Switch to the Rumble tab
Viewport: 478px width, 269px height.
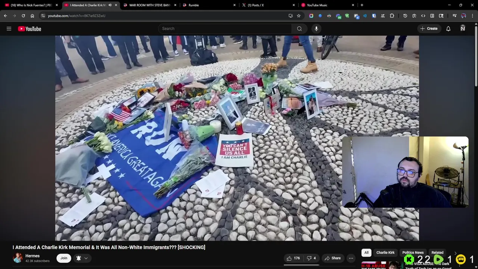208,5
